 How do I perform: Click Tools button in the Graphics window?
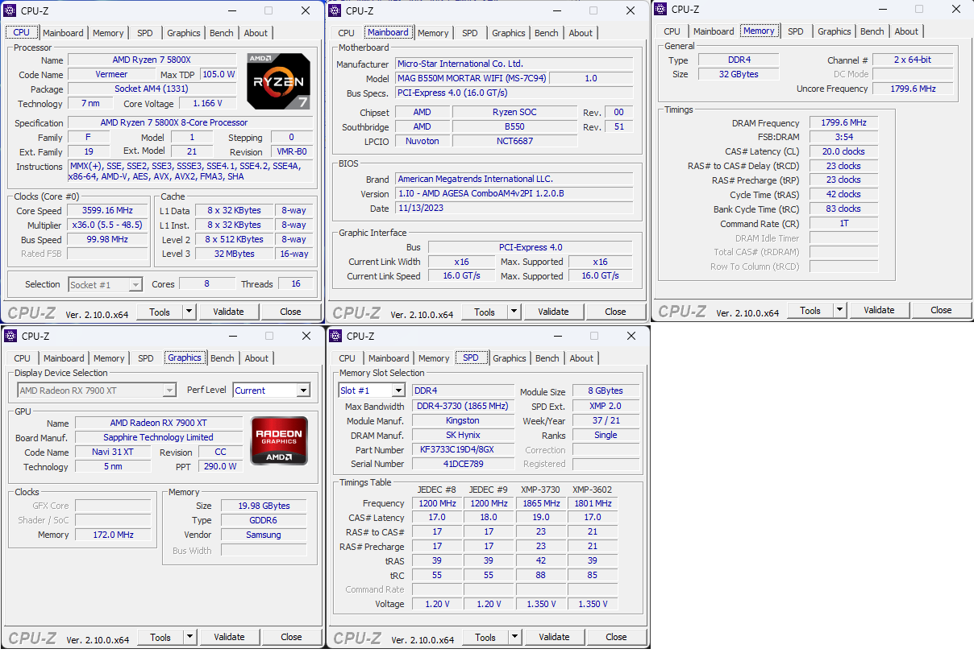[x=160, y=637]
